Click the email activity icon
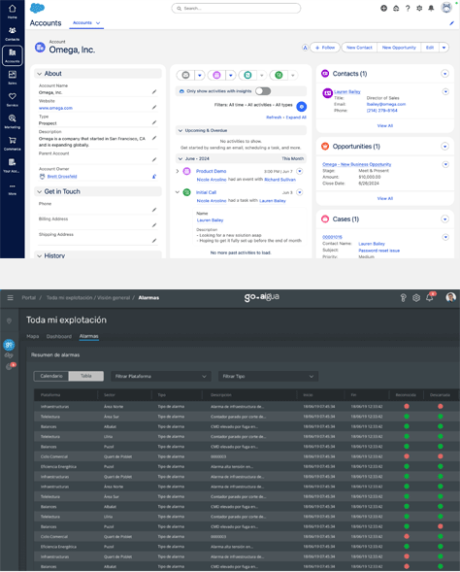Image resolution: width=460 pixels, height=572 pixels. (185, 75)
